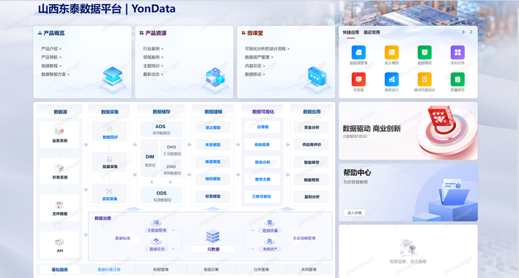This screenshot has width=519, height=278.
Task: Click the 主数据管理 icon in 数据治理
Action: coord(156,223)
